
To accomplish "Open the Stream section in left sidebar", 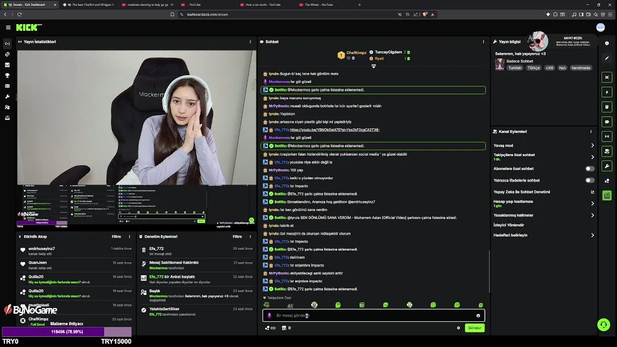I will [x=7, y=44].
